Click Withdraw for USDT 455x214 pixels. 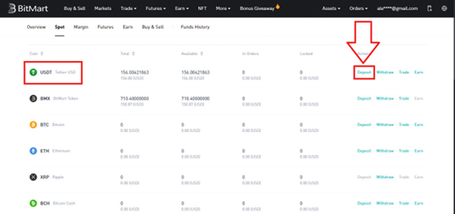point(385,73)
